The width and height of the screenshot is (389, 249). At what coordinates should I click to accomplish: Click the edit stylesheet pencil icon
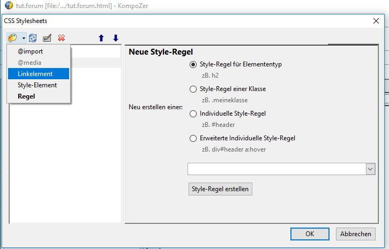click(47, 38)
